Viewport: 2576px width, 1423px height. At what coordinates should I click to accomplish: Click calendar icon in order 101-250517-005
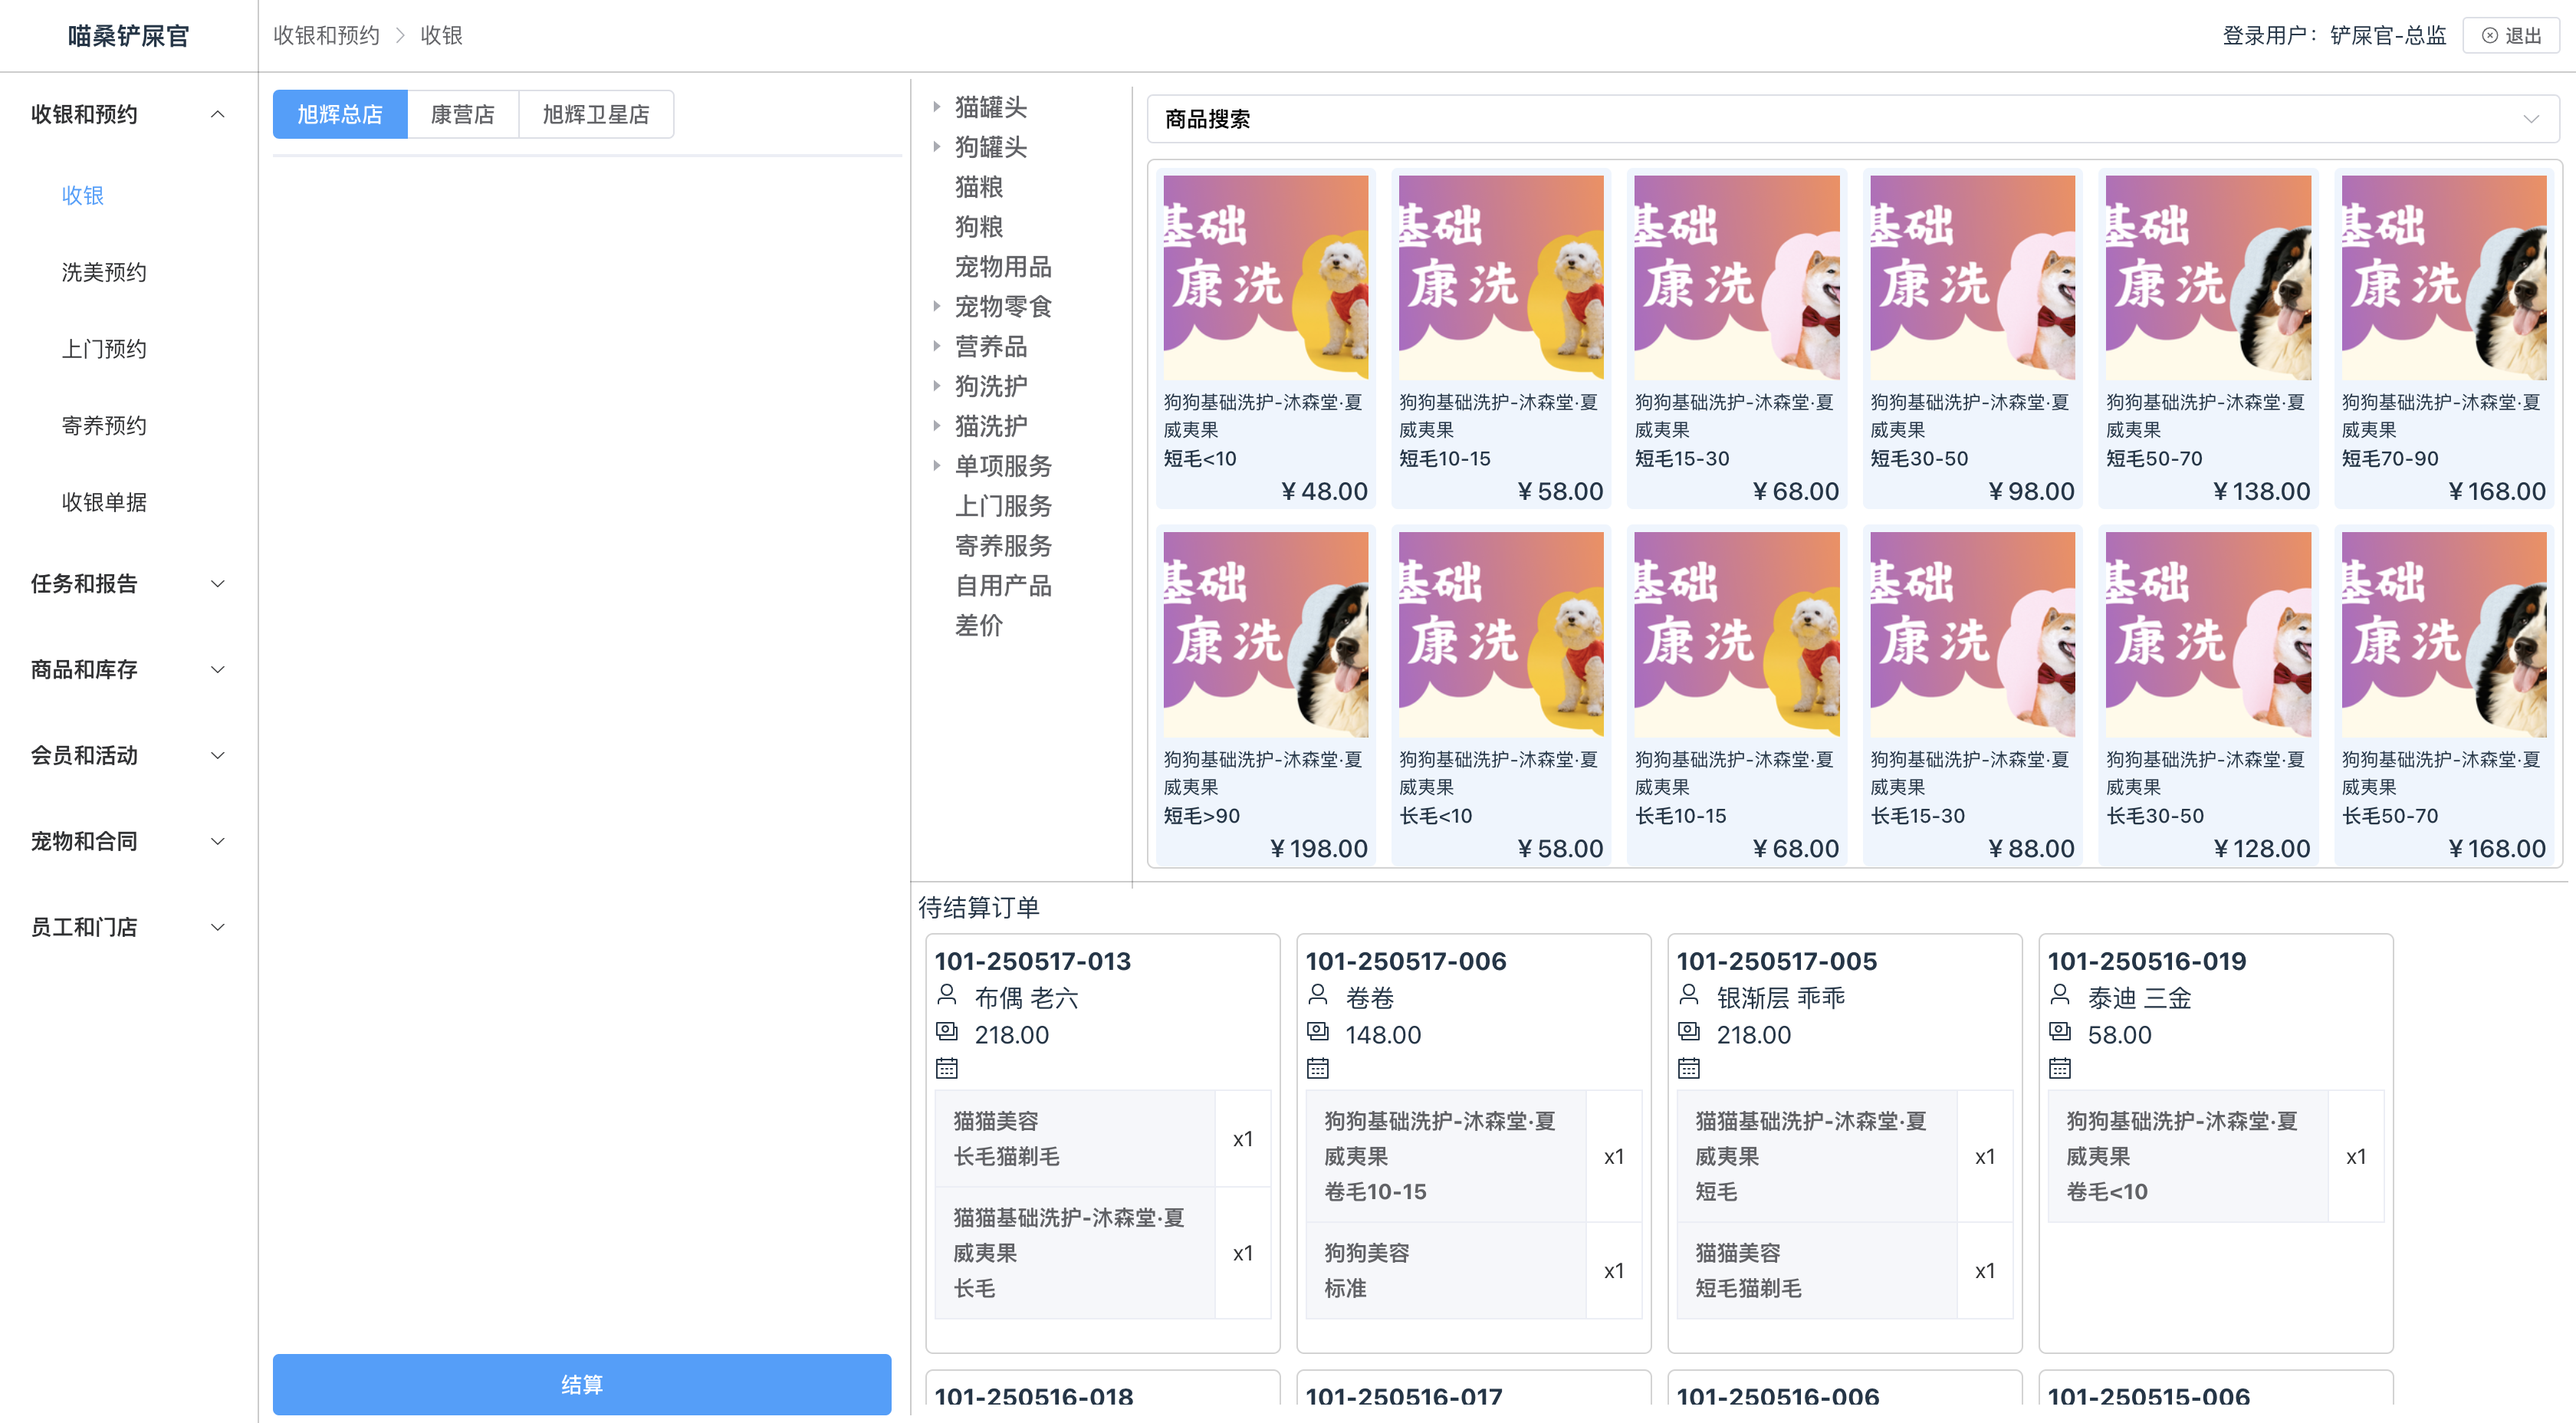(x=1688, y=1068)
